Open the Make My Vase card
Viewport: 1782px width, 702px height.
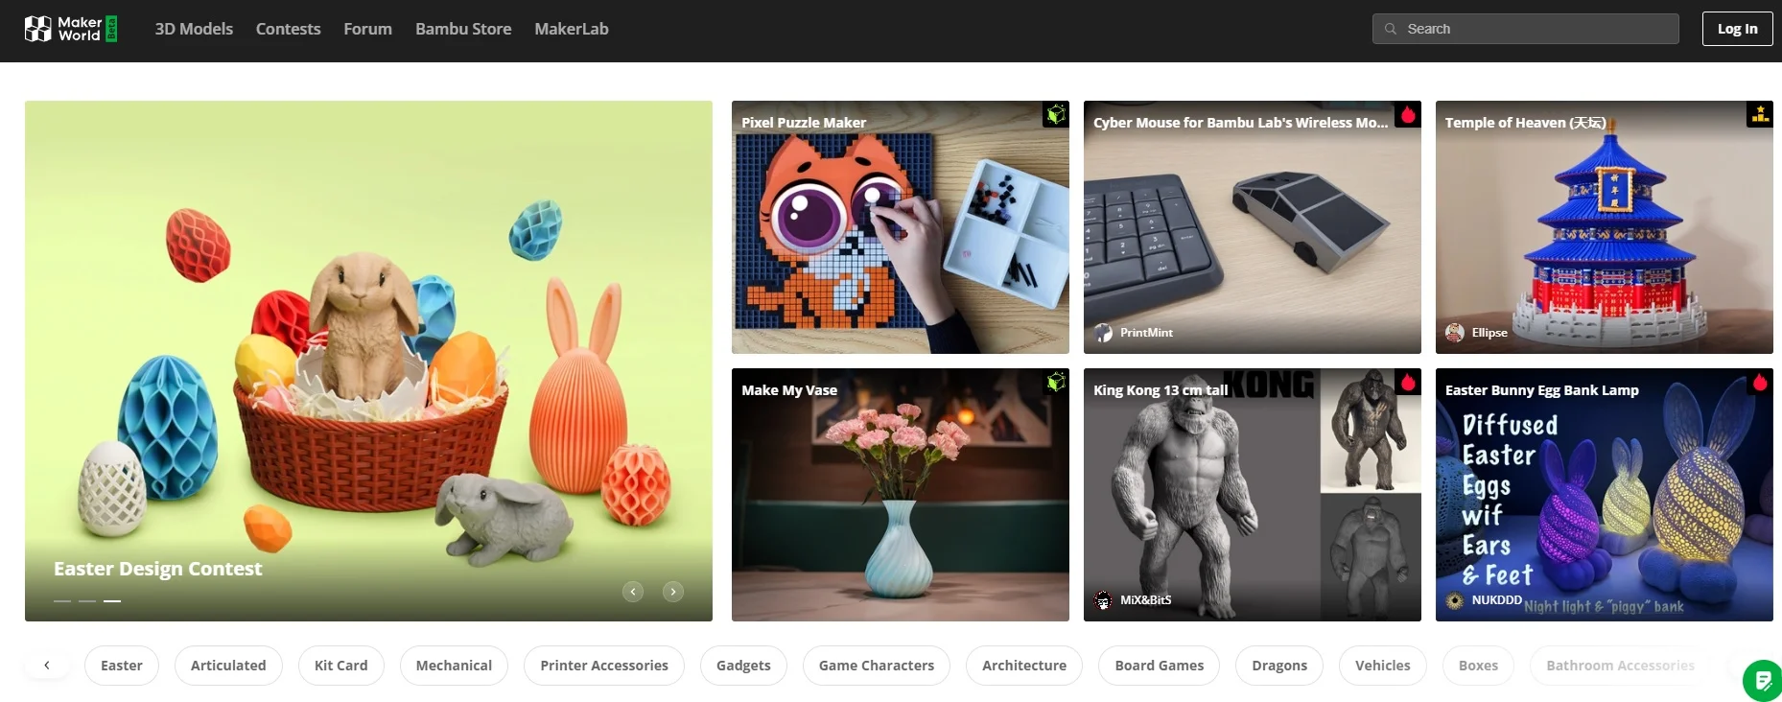click(x=901, y=495)
